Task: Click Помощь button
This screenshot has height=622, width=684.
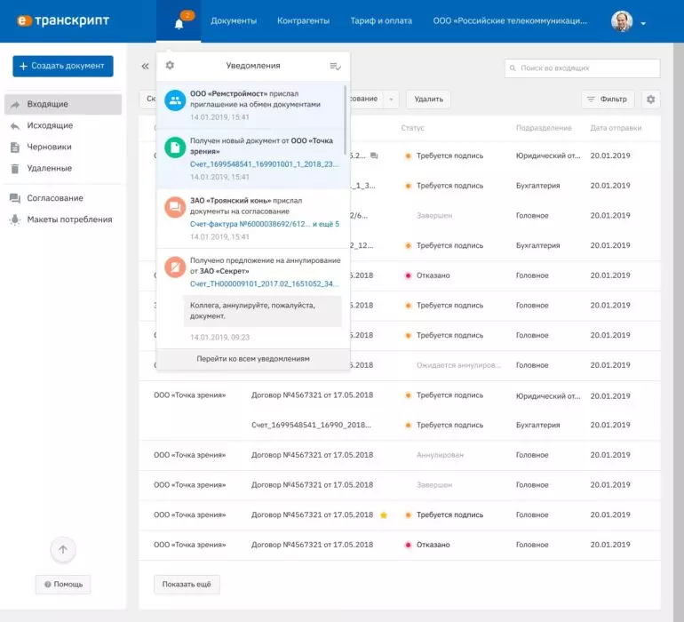Action: (x=63, y=585)
